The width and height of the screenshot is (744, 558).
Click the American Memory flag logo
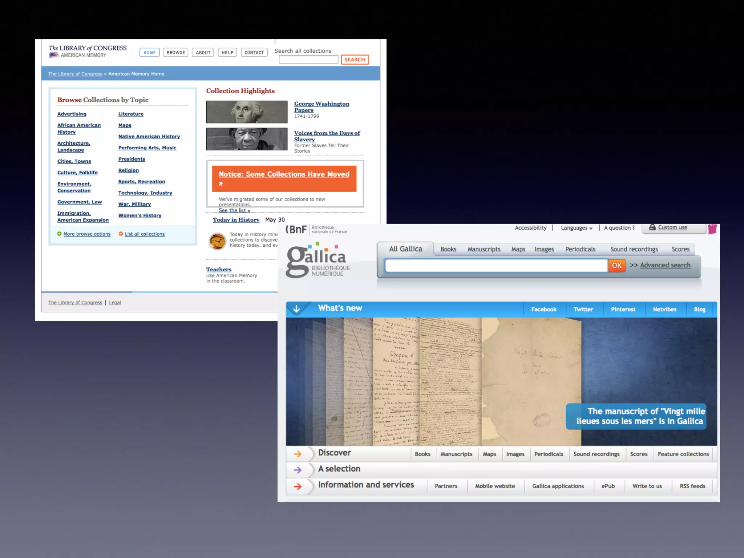pyautogui.click(x=54, y=55)
